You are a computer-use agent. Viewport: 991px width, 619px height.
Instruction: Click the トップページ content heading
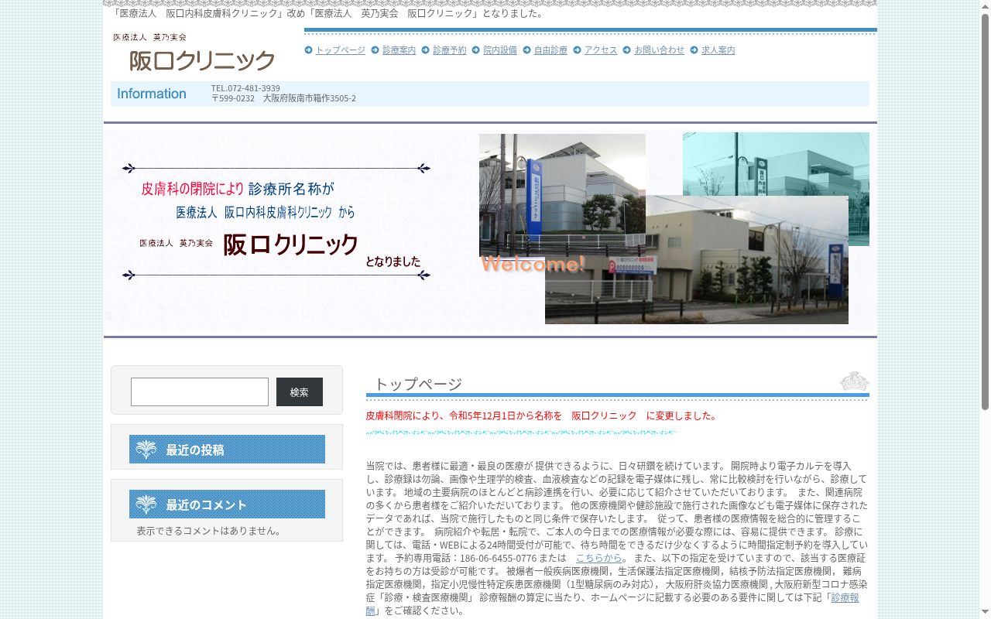click(x=418, y=384)
